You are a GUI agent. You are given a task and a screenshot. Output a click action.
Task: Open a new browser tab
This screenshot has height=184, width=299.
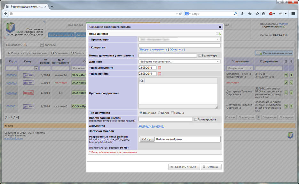pyautogui.click(x=52, y=7)
